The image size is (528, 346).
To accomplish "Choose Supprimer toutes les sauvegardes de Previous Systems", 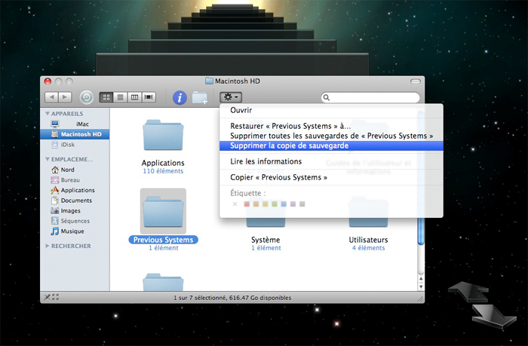I will pos(331,136).
